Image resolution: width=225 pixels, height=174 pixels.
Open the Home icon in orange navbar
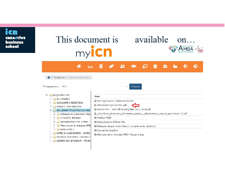click(x=79, y=66)
